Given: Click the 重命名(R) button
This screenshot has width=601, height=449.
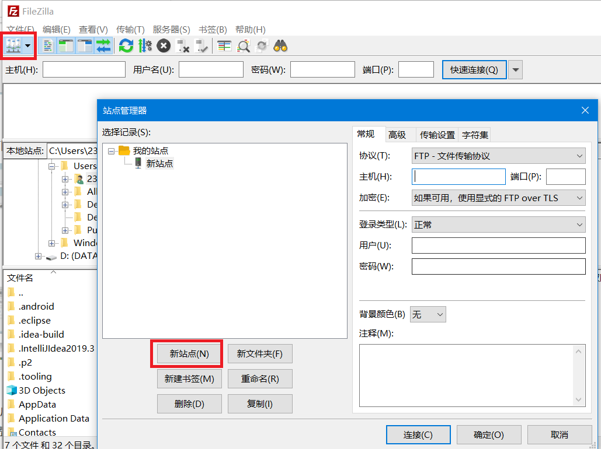Looking at the screenshot, I should click(x=260, y=379).
